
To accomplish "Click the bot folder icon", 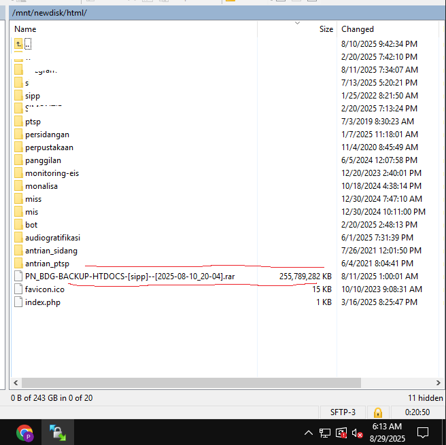I will pyautogui.click(x=18, y=224).
